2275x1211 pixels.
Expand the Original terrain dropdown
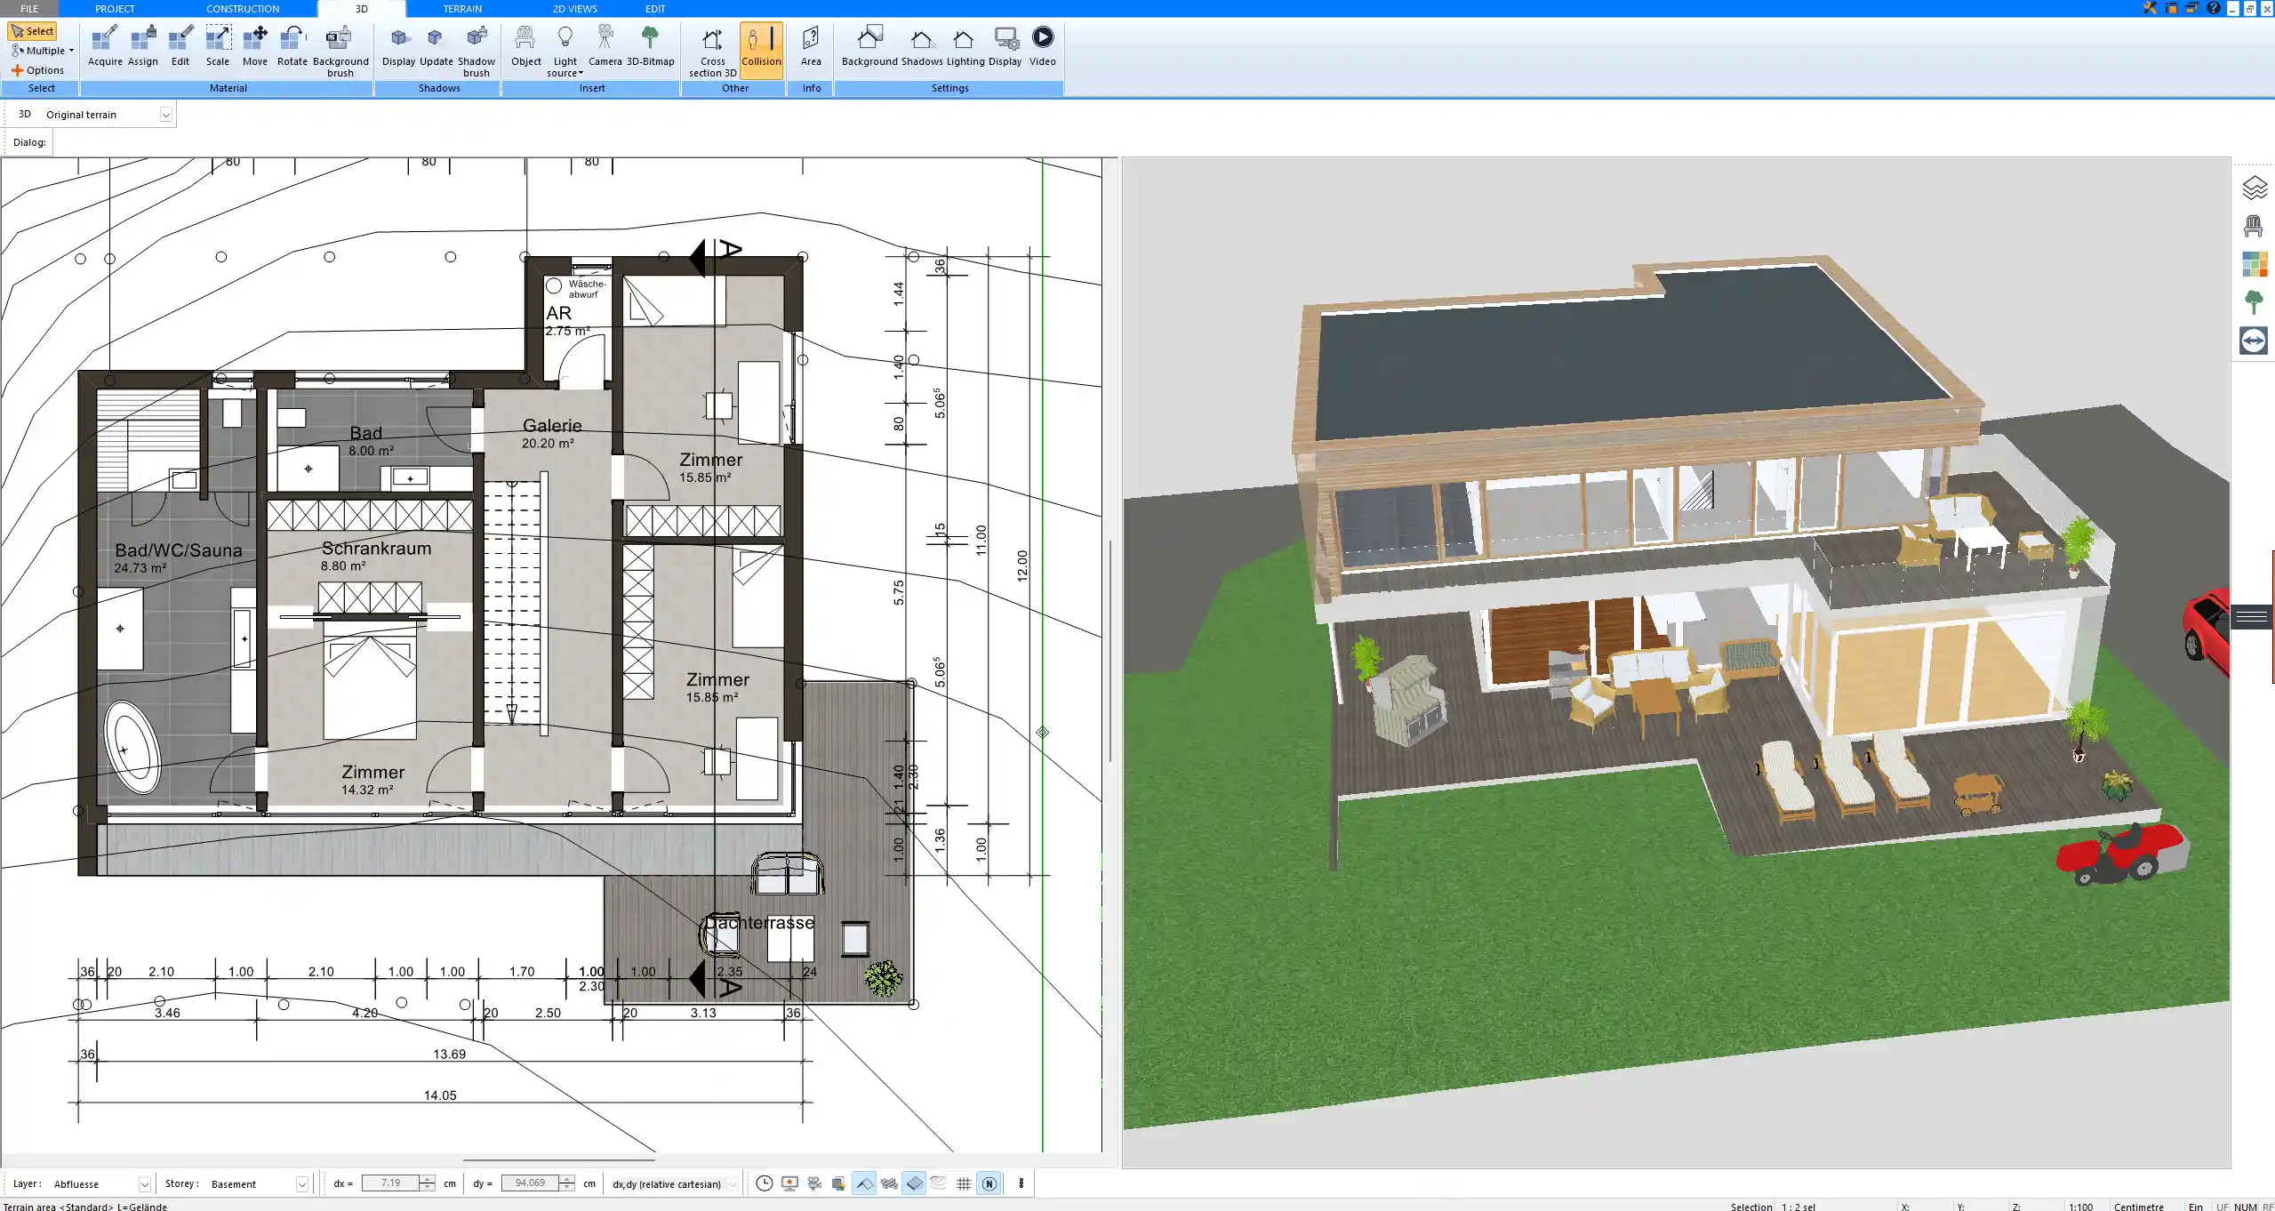tap(165, 115)
